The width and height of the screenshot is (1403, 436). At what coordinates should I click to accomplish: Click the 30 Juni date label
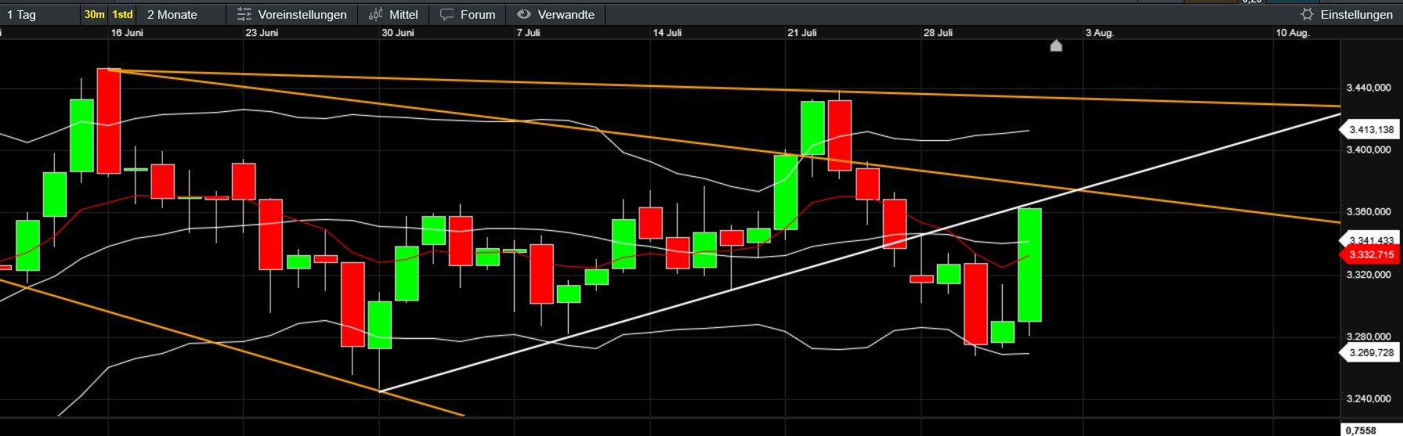[x=398, y=33]
